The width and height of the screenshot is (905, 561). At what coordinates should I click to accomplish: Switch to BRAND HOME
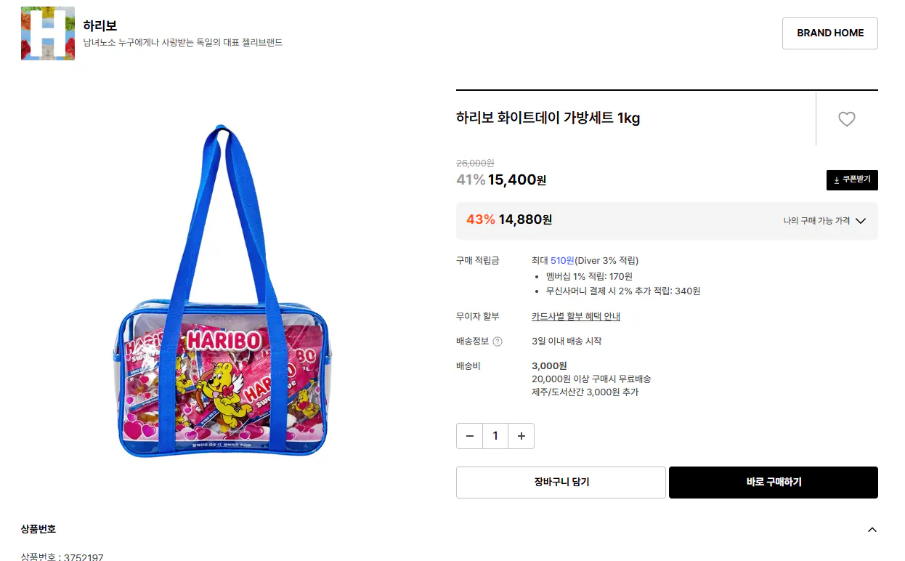[829, 33]
